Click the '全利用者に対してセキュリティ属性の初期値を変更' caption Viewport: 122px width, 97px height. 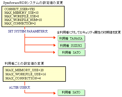coord(89,32)
